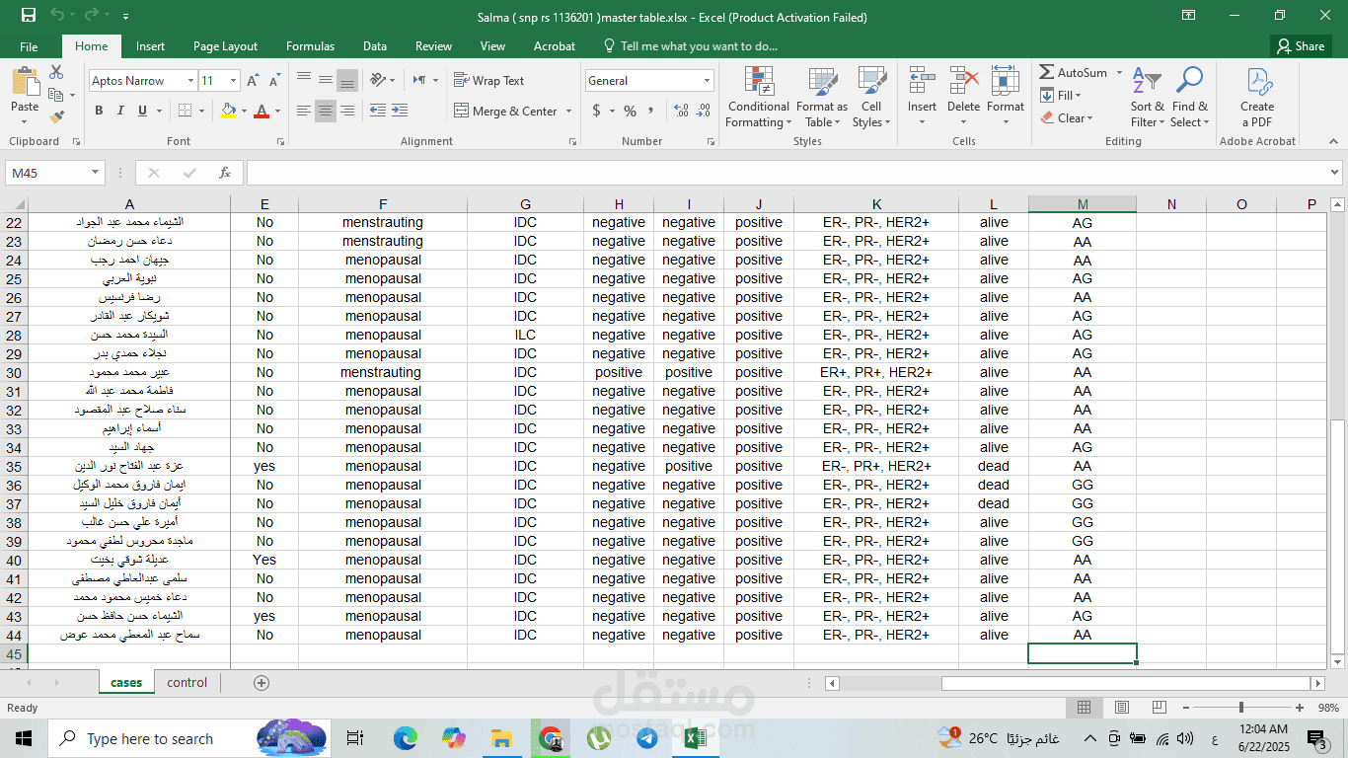The height and width of the screenshot is (758, 1348).
Task: Open the General number format dropdown
Action: (x=708, y=81)
